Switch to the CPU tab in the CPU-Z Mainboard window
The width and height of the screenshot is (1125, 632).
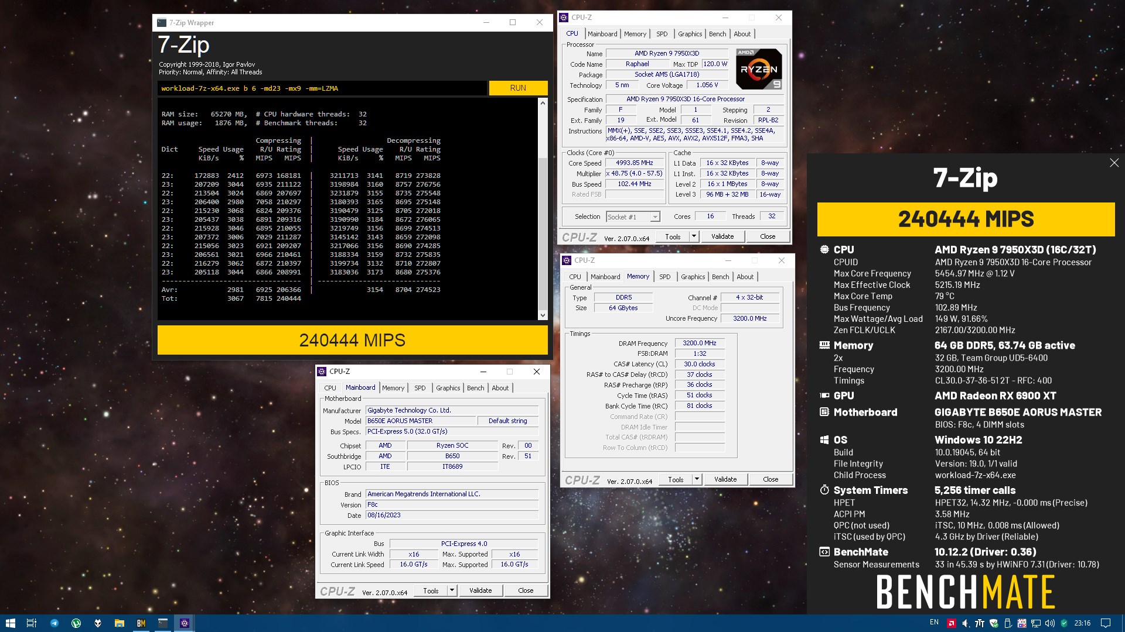coord(330,388)
